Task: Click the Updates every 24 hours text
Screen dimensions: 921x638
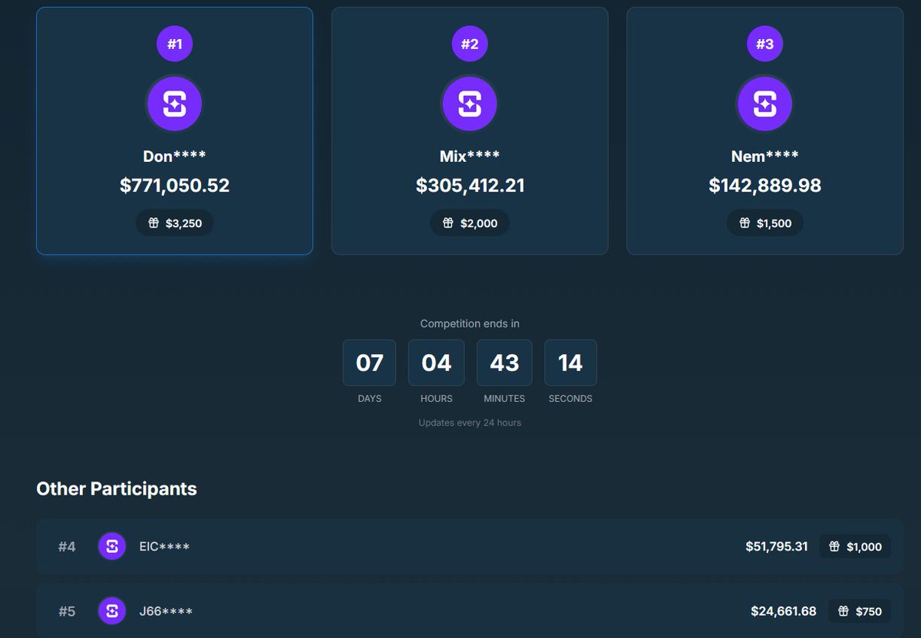Action: pos(470,423)
